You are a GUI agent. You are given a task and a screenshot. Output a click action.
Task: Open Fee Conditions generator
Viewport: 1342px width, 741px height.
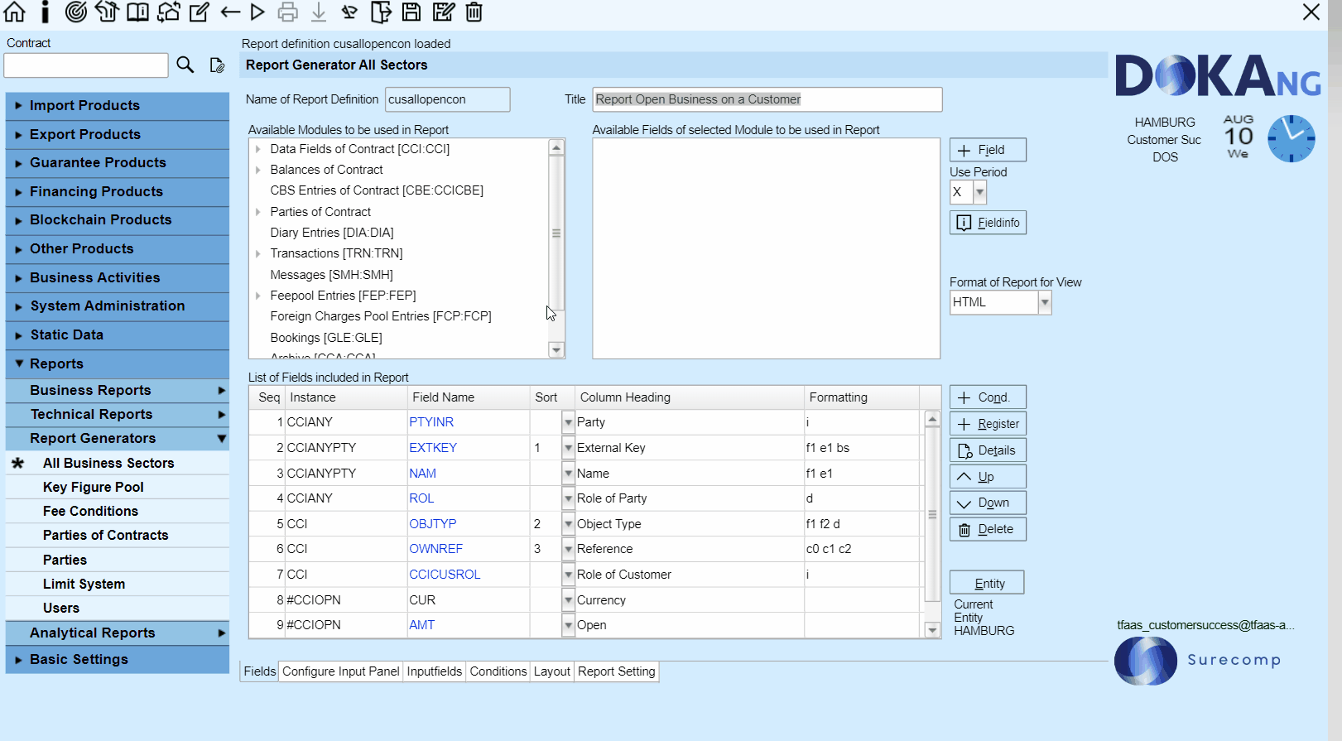pyautogui.click(x=118, y=511)
